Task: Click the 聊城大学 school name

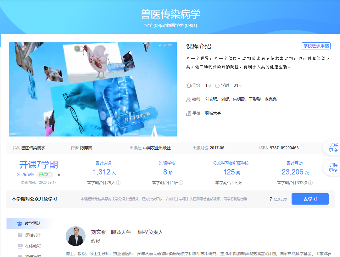Action: coord(213,113)
